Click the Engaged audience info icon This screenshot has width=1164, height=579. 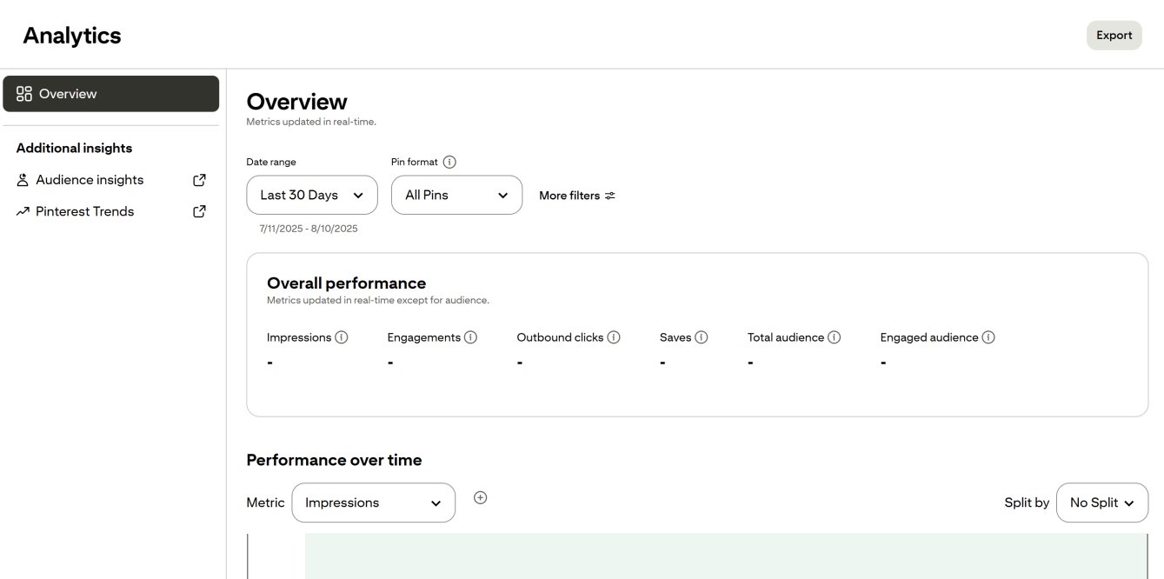(x=988, y=337)
